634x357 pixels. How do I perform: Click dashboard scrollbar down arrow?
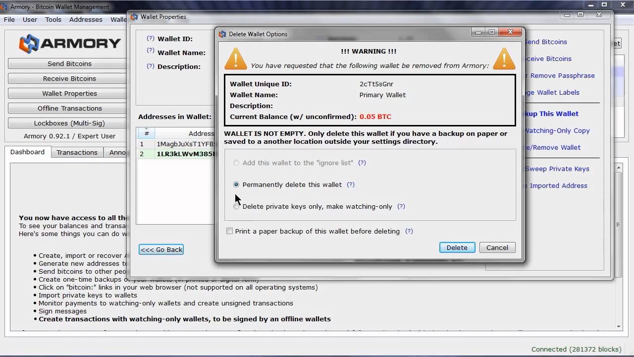[x=619, y=327]
